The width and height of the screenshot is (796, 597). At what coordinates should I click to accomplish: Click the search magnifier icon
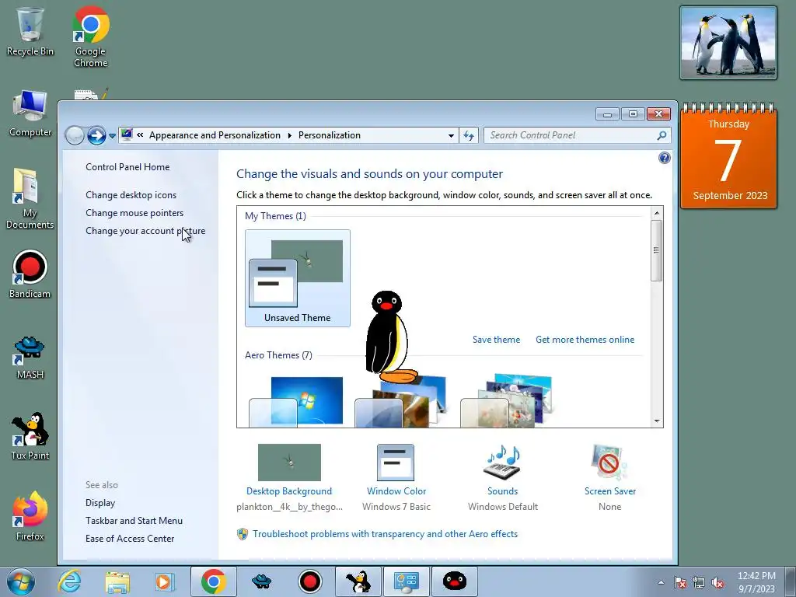click(x=662, y=135)
